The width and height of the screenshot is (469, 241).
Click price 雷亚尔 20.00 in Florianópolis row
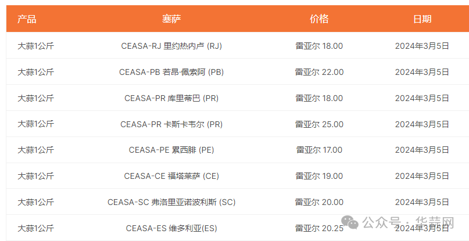[x=319, y=202]
